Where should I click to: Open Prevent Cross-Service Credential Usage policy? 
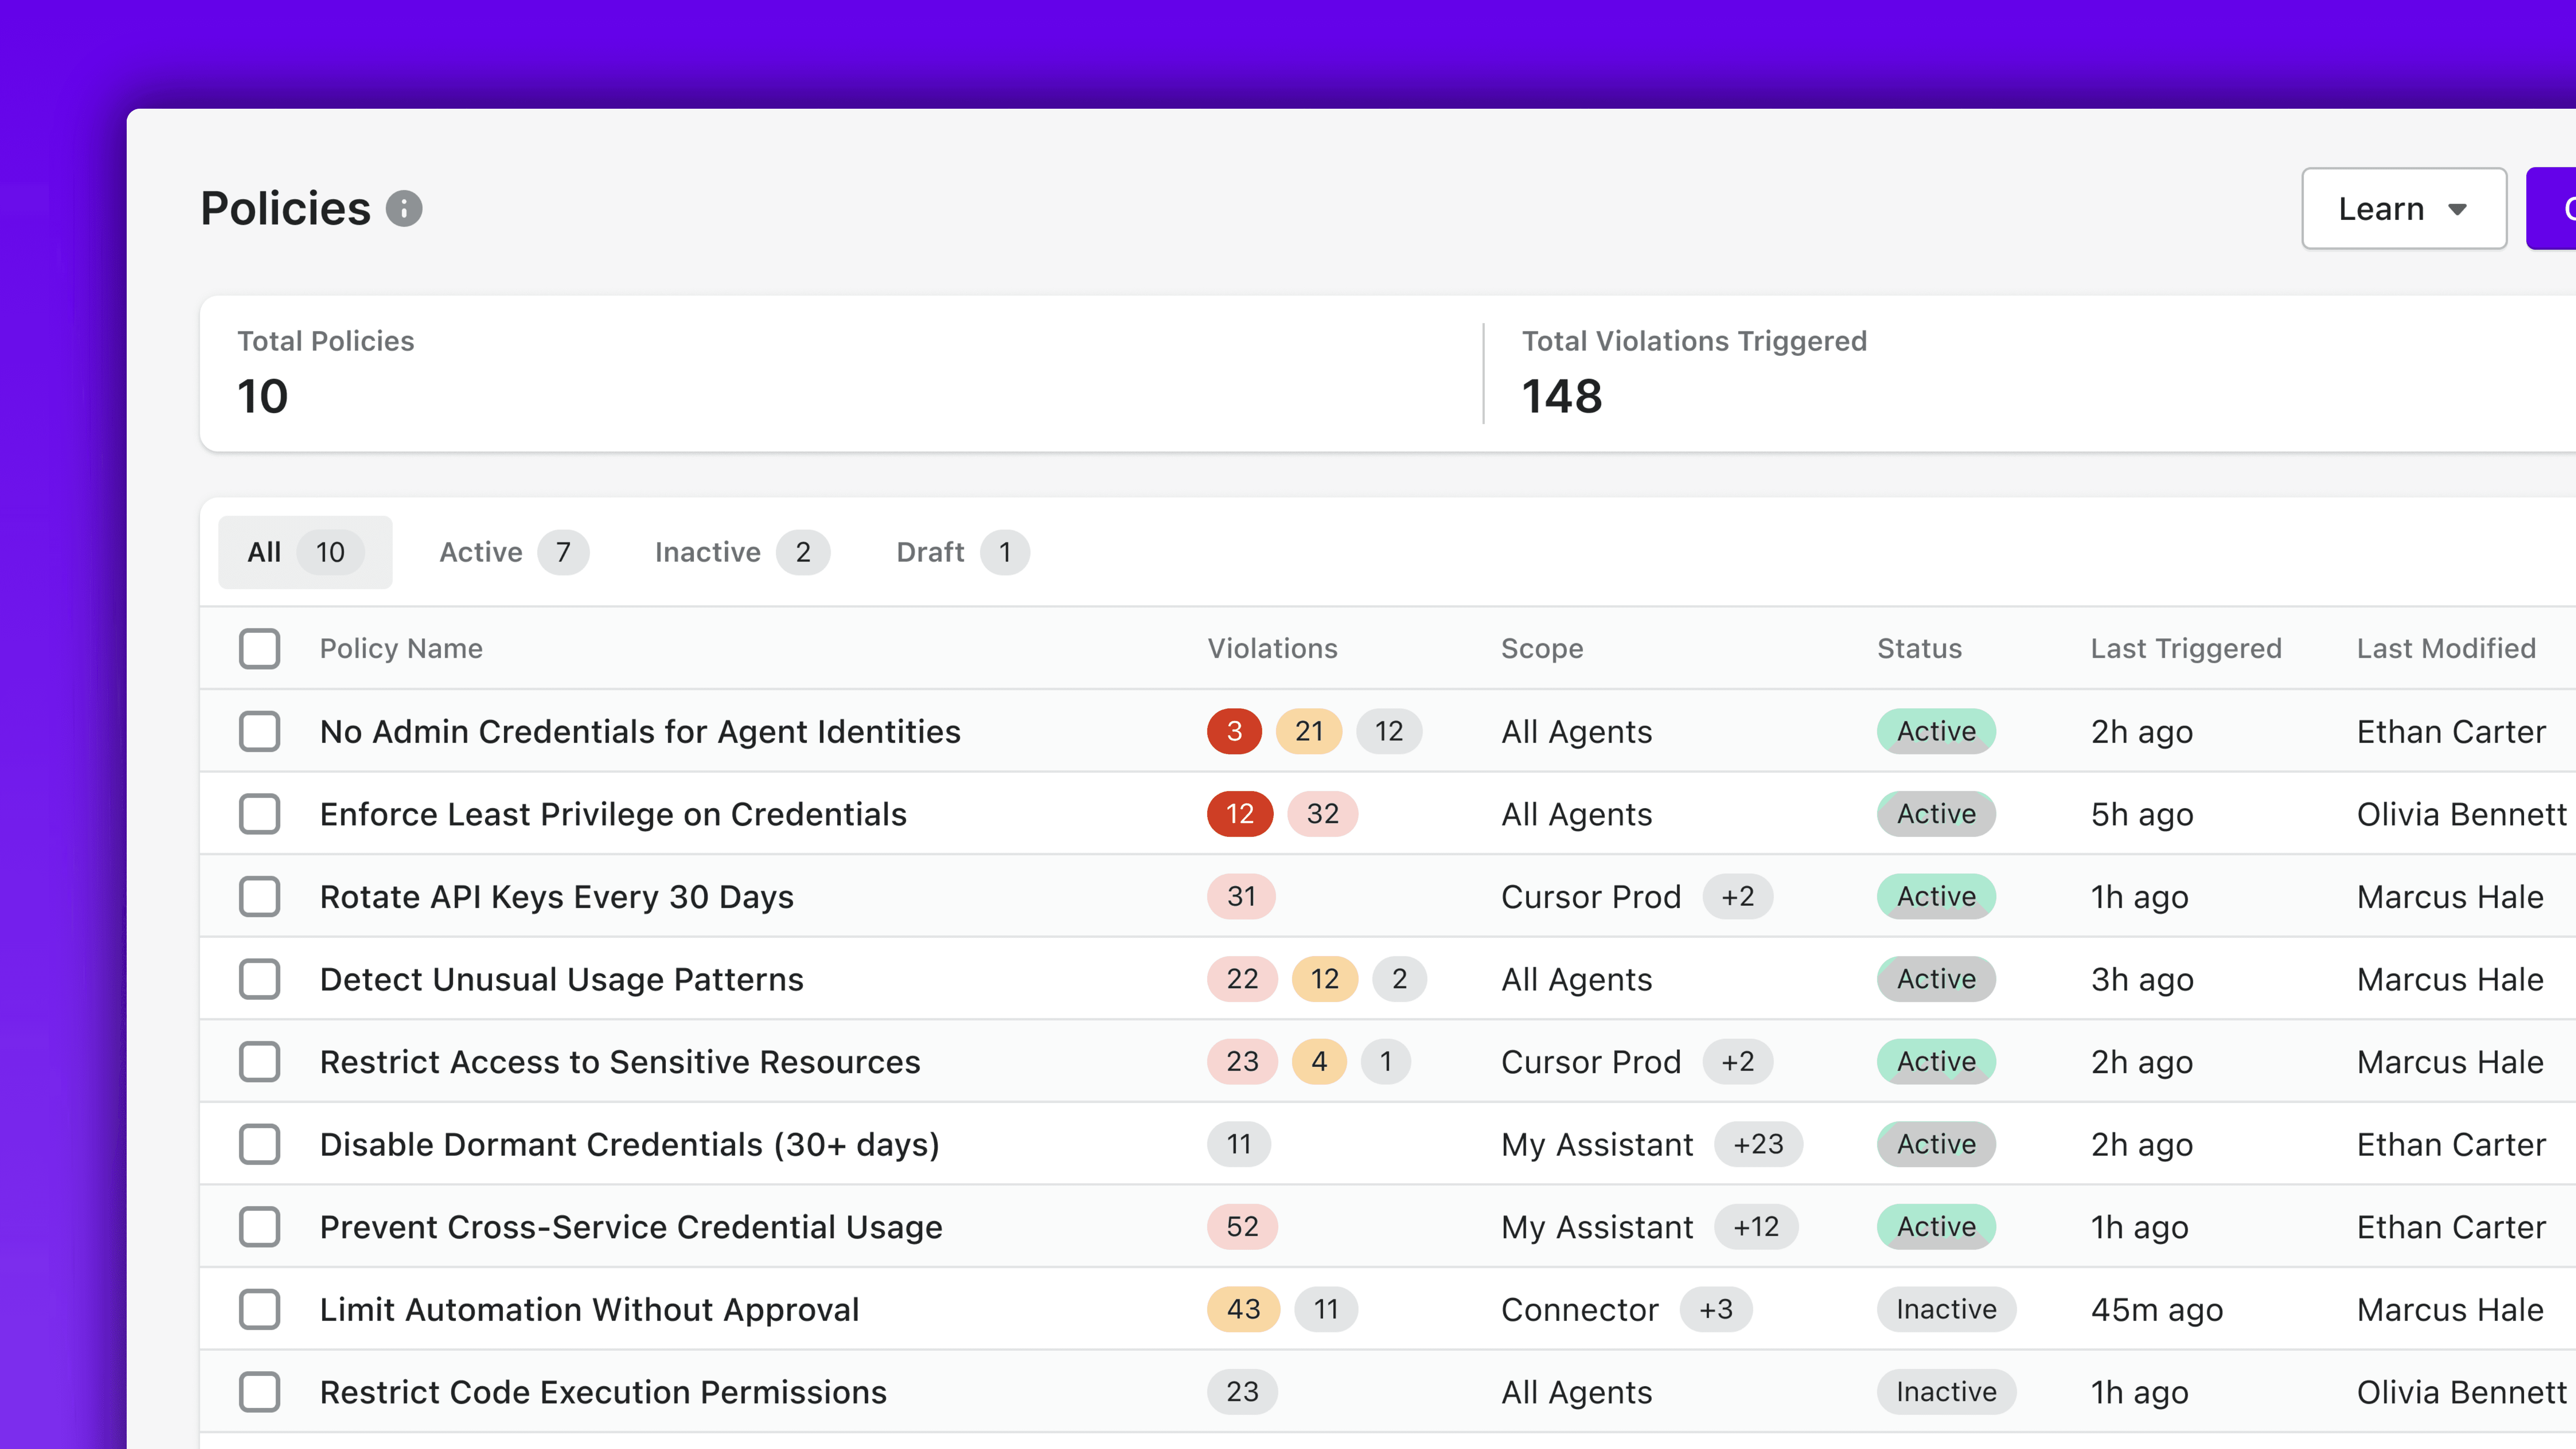(631, 1226)
